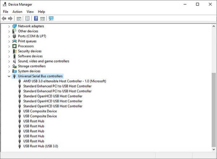217x159 pixels.
Task: Expand the Software devices node
Action: coord(9,56)
